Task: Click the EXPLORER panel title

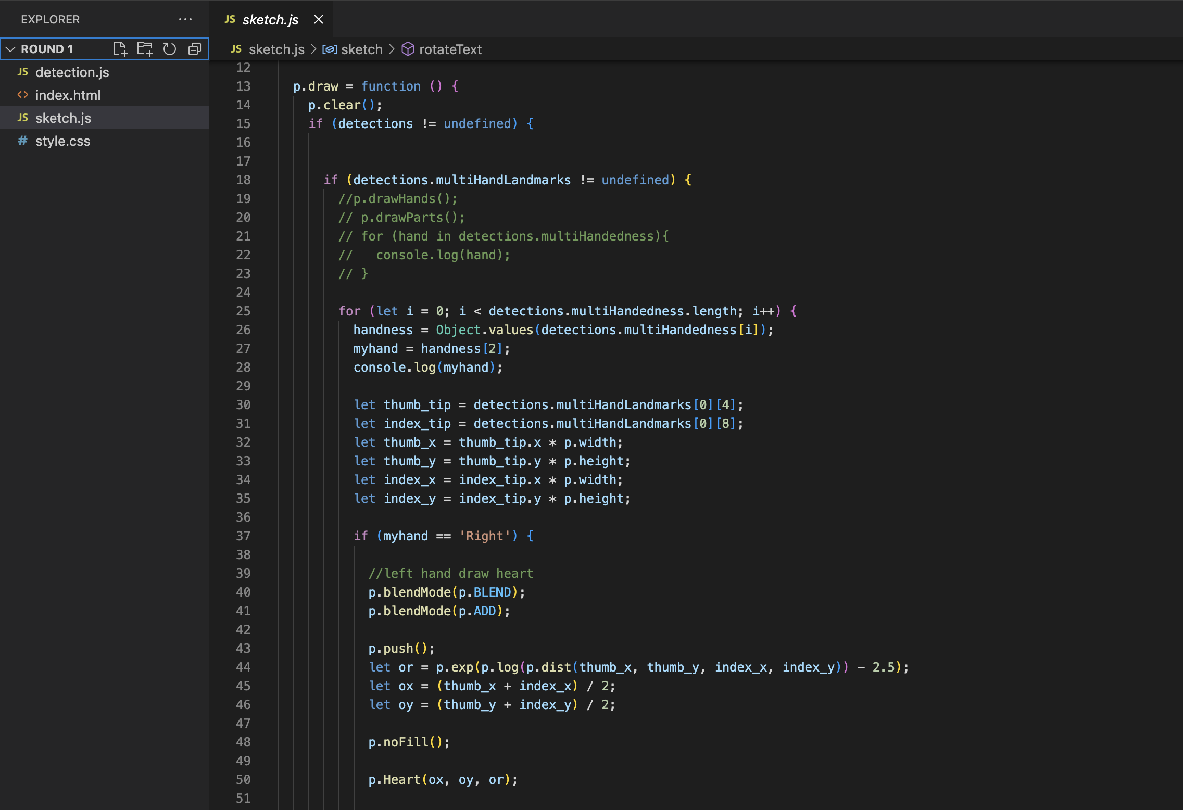Action: pos(51,20)
